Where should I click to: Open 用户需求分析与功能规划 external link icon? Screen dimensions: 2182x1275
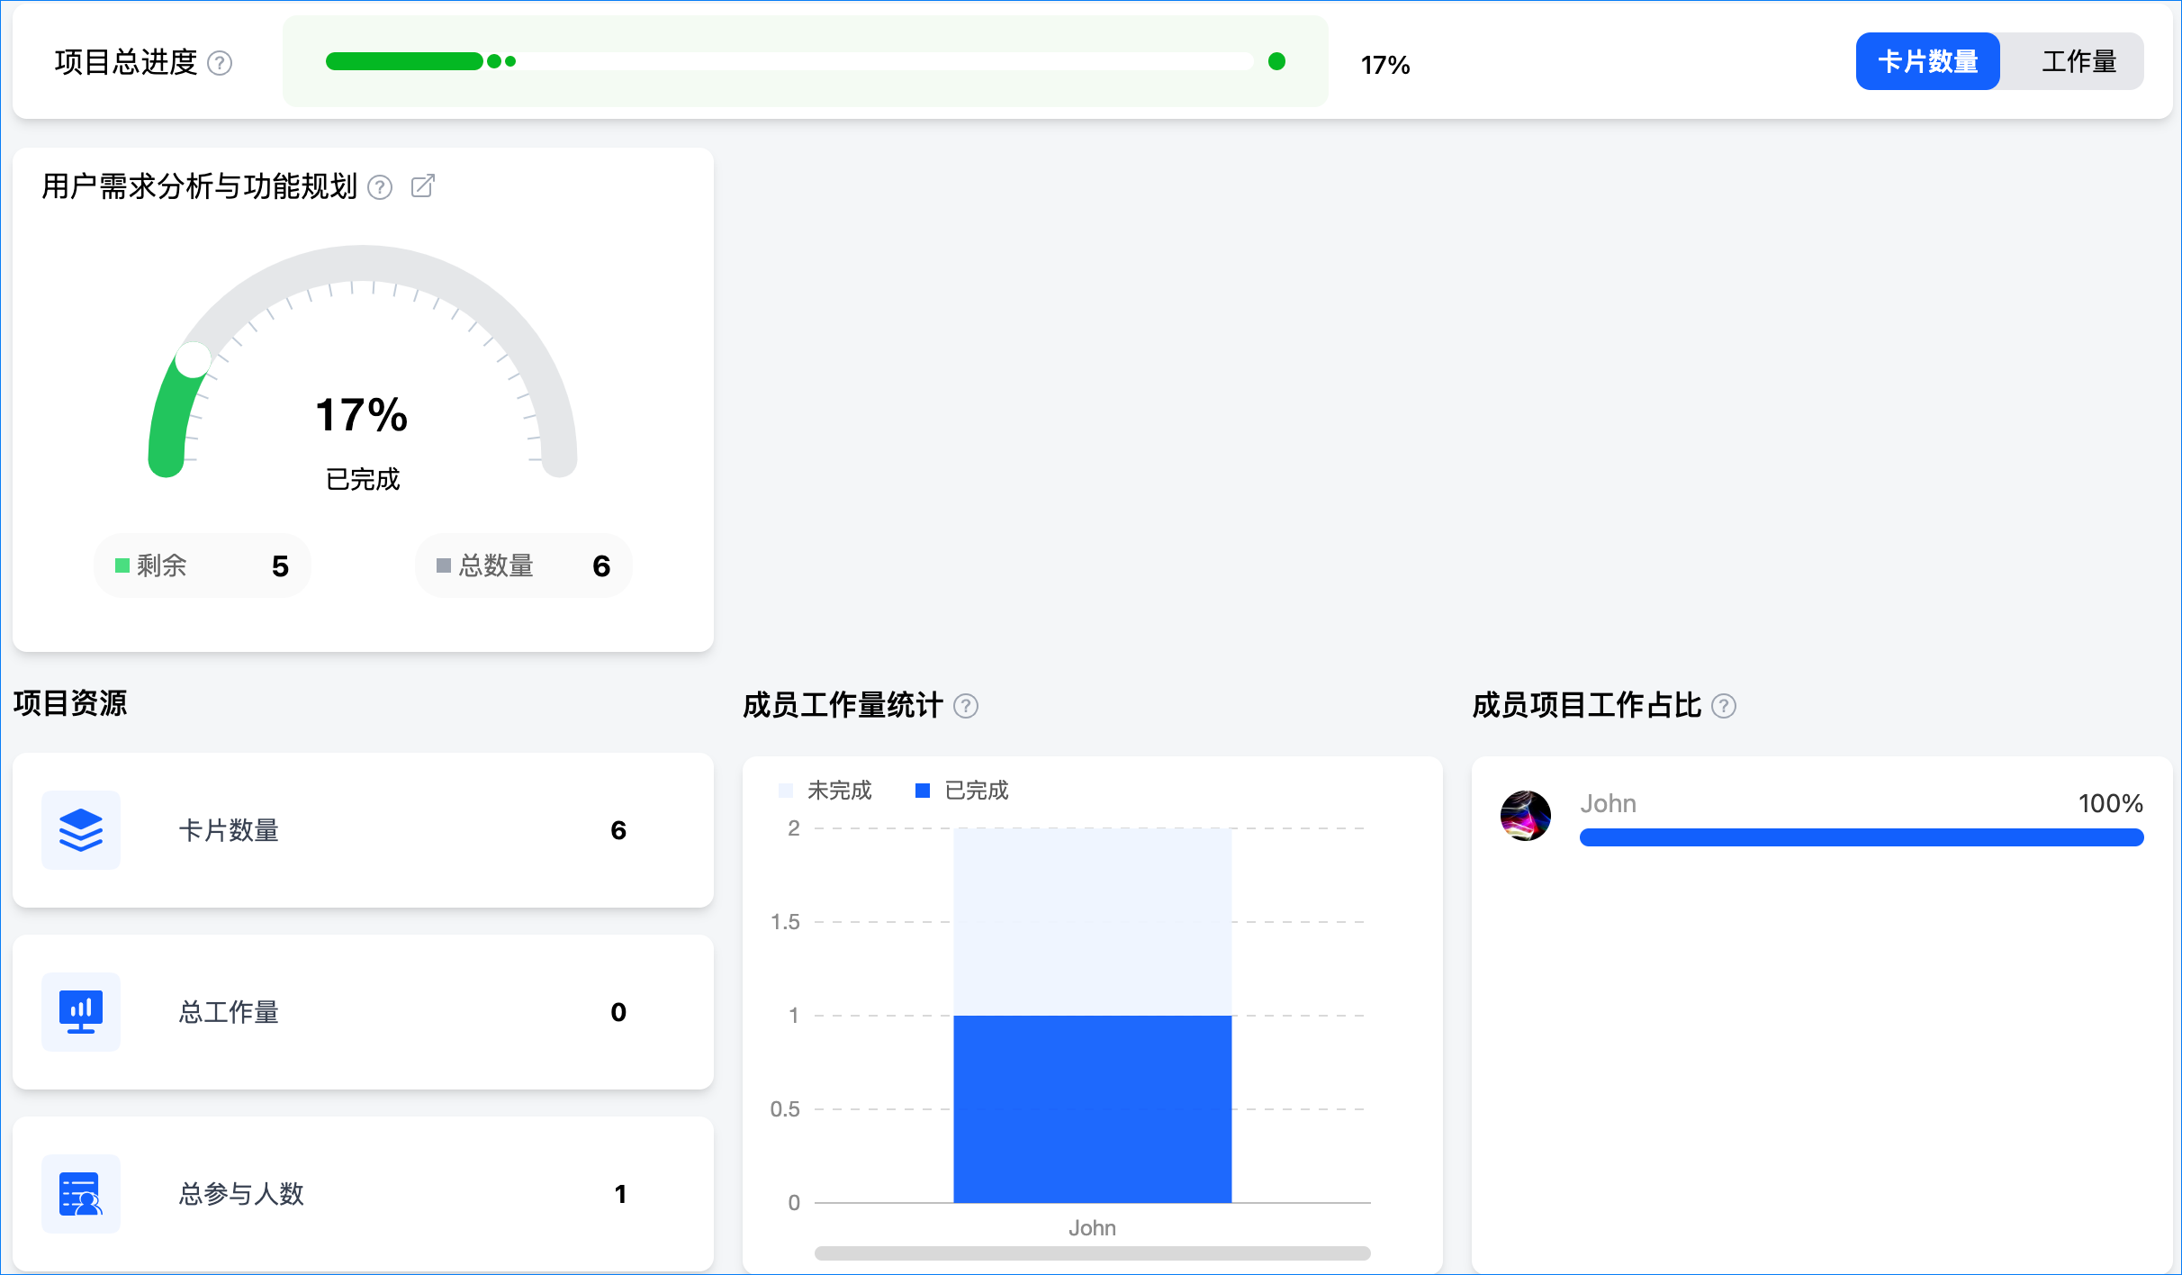pyautogui.click(x=422, y=186)
